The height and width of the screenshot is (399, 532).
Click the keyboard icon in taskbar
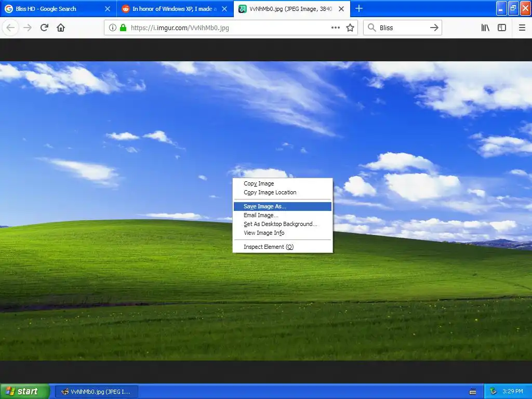pos(473,392)
